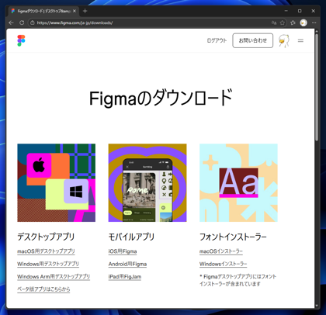Click the デスクトップアプリ heading
The image size is (326, 315).
[x=46, y=237]
